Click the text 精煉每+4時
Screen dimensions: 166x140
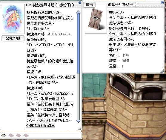[36, 55]
